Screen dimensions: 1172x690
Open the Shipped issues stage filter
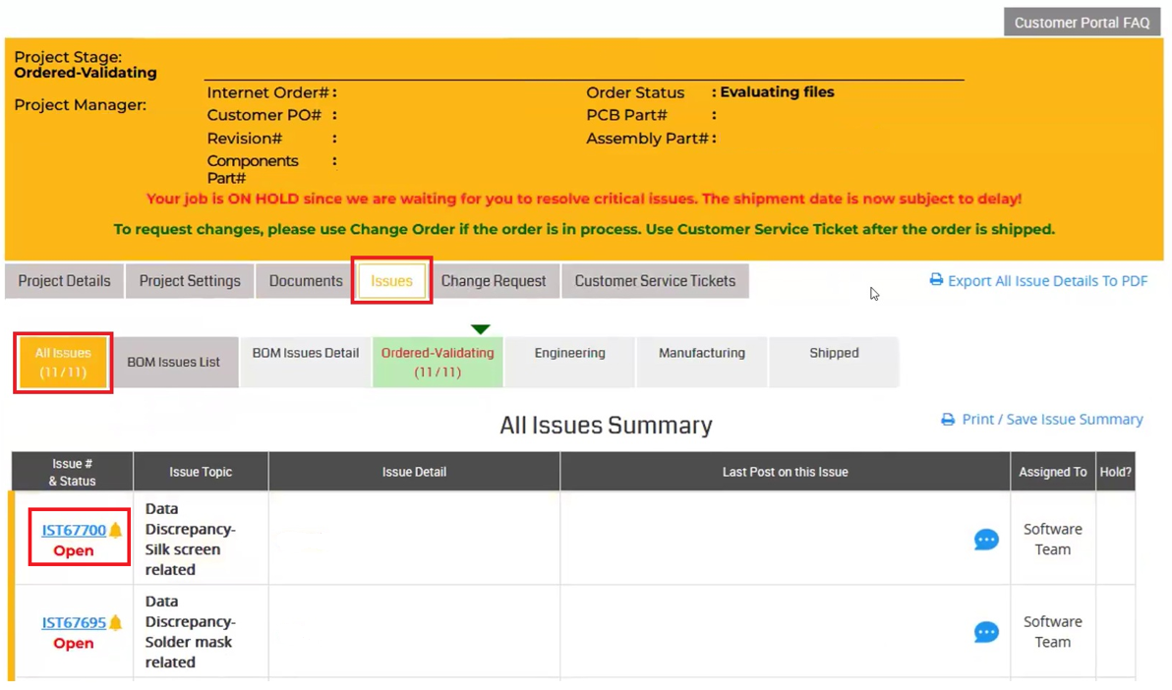coord(833,352)
